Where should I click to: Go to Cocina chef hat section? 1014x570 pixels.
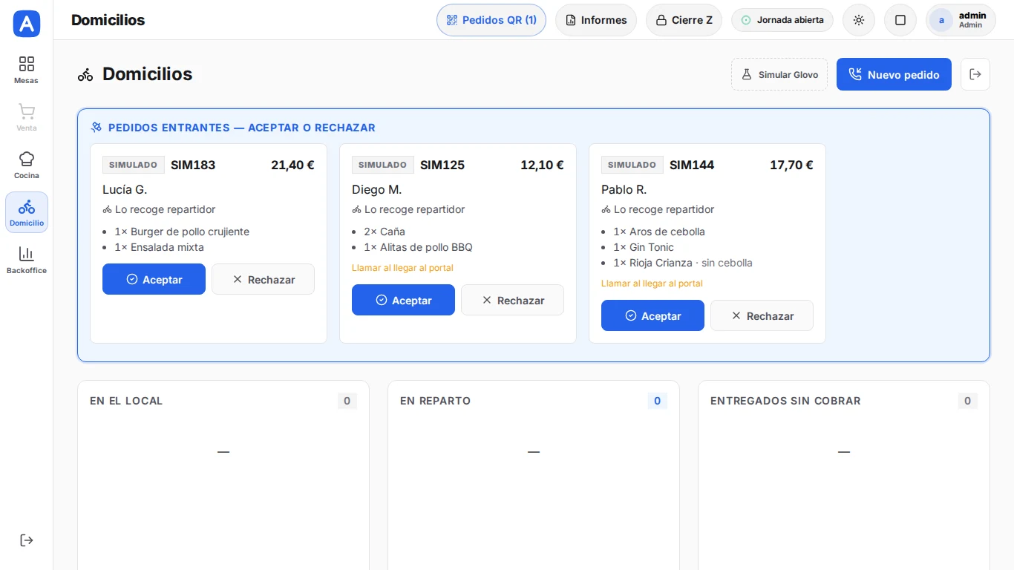coord(27,165)
